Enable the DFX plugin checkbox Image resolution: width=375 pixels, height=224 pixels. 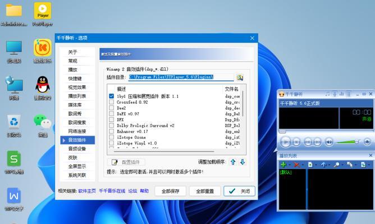112,119
